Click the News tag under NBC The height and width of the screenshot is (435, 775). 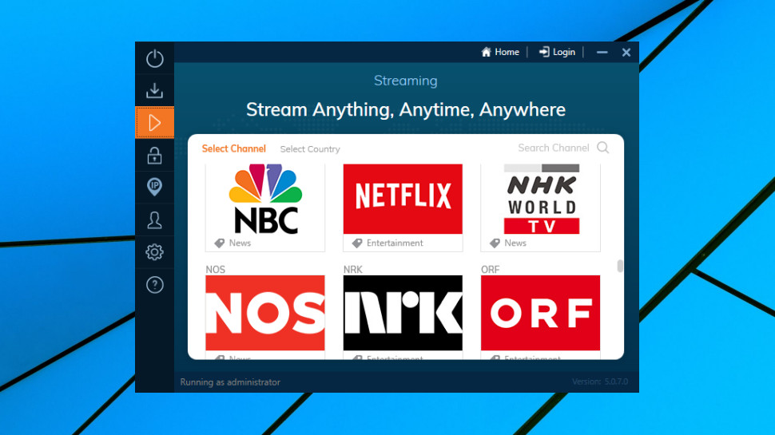[232, 243]
